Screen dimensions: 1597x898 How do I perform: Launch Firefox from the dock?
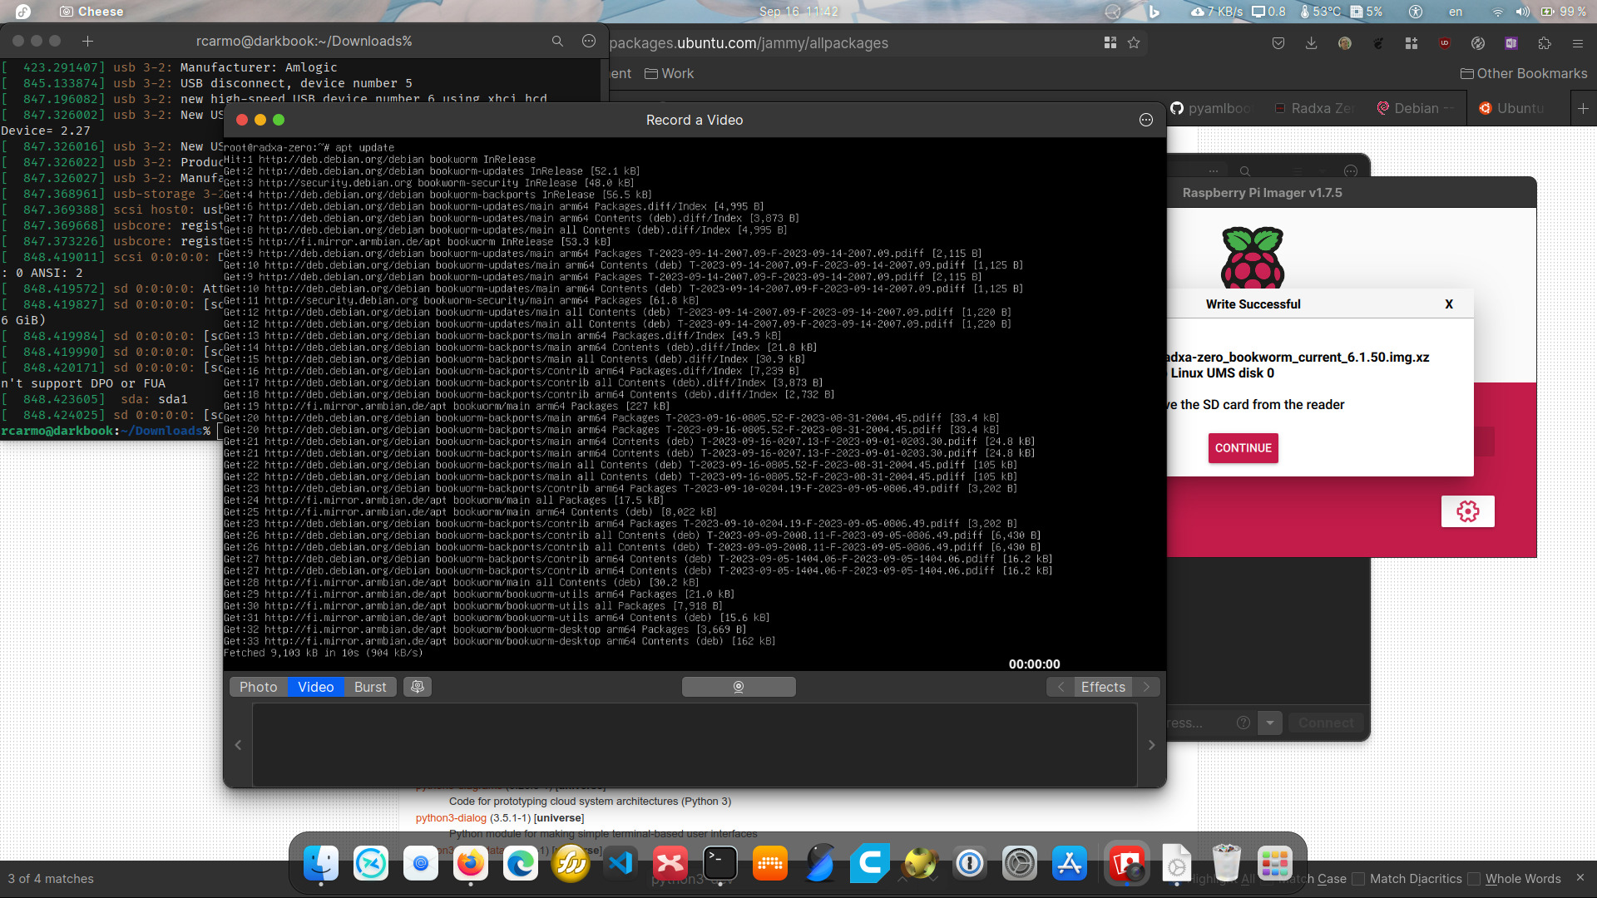tap(471, 864)
